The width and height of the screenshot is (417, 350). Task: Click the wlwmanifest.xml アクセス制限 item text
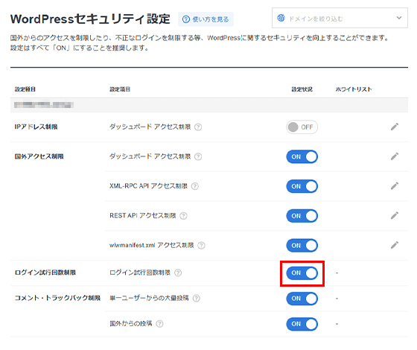[152, 245]
